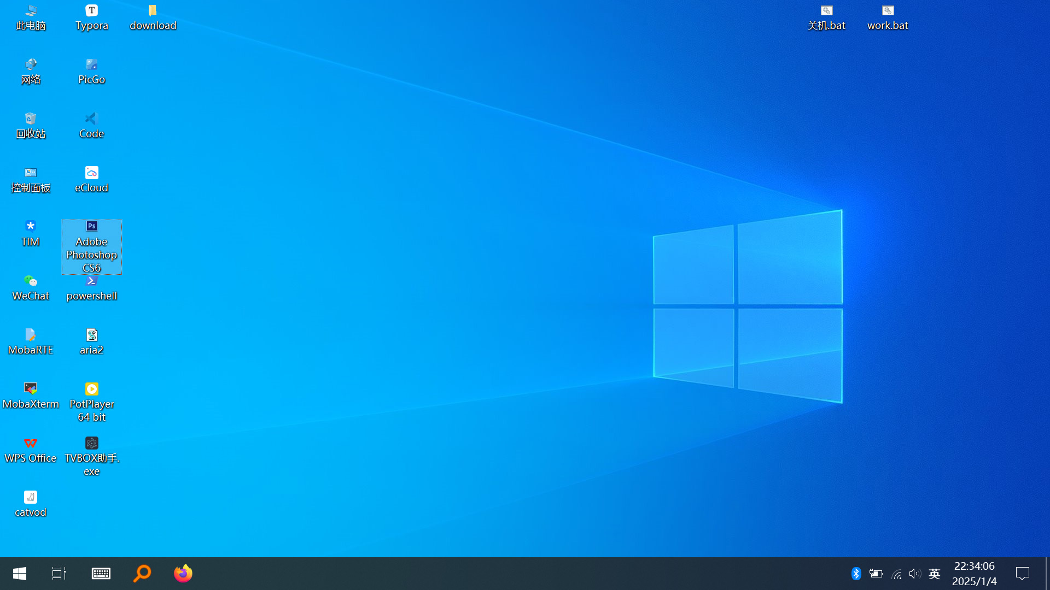Open the orange search magnifier taskbar app
Screen dimensions: 1050x590
pos(142,574)
